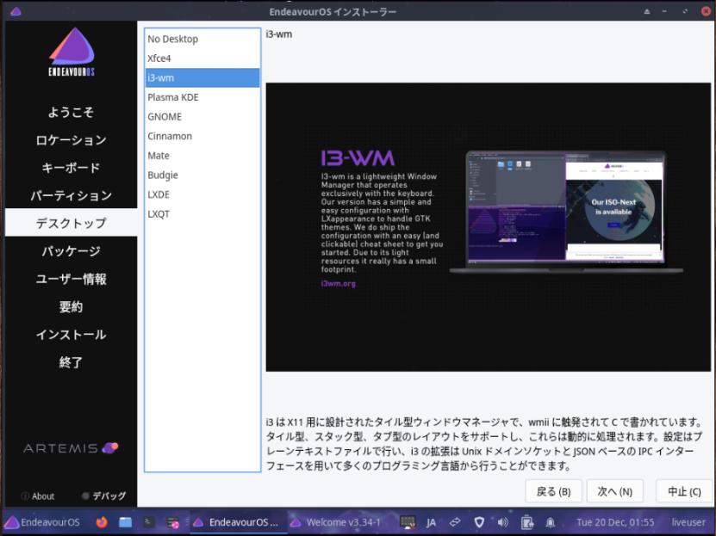The image size is (716, 536).
Task: Close the EndeavourOS installer window
Action: click(x=705, y=11)
